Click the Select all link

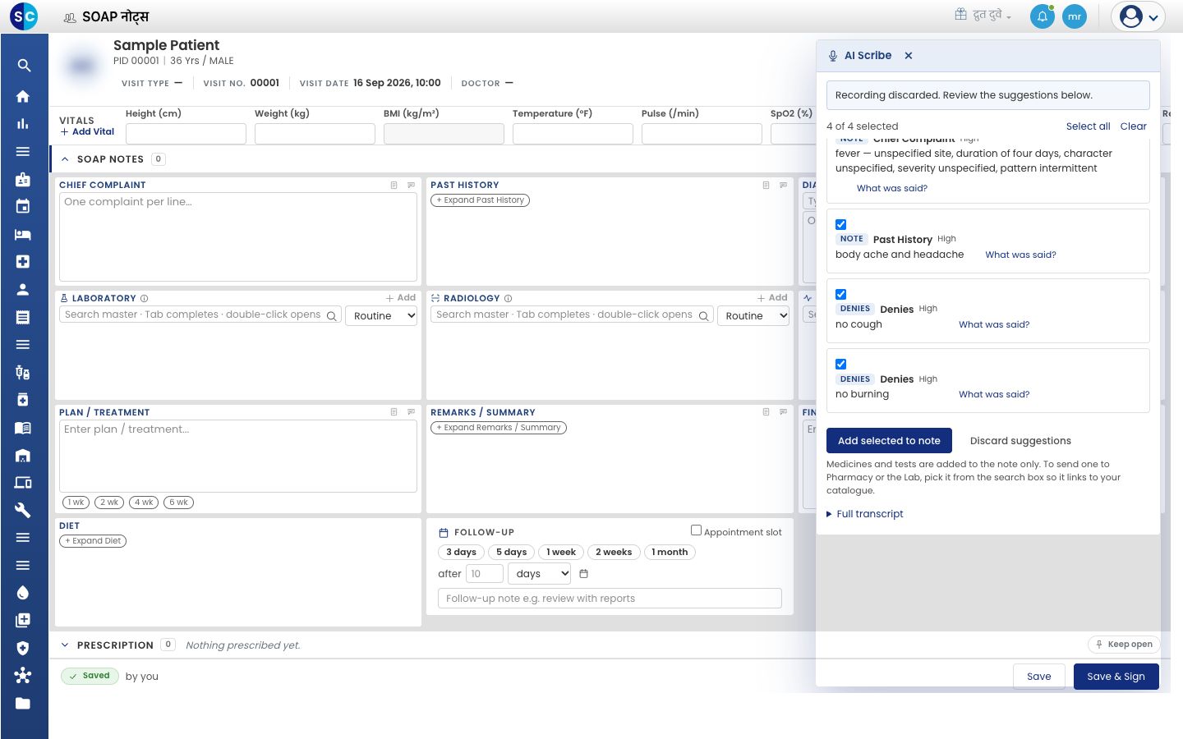1088,126
